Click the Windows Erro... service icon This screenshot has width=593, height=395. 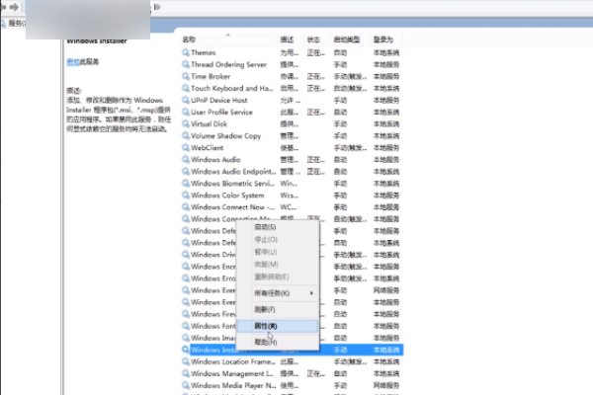click(186, 278)
